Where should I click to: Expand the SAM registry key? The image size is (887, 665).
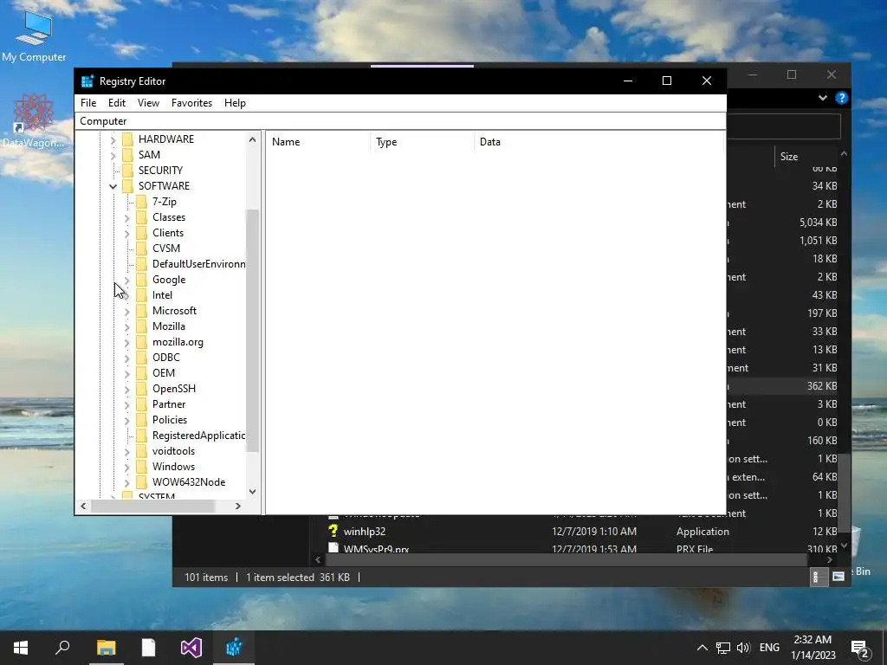click(x=113, y=155)
